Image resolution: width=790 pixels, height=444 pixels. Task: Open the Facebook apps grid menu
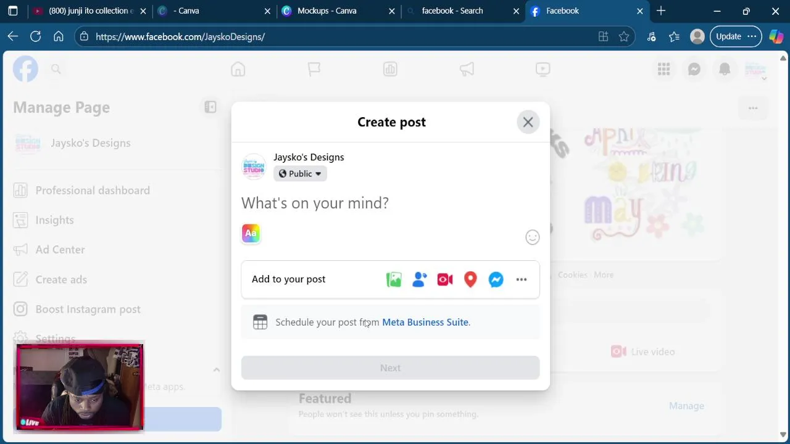click(664, 70)
